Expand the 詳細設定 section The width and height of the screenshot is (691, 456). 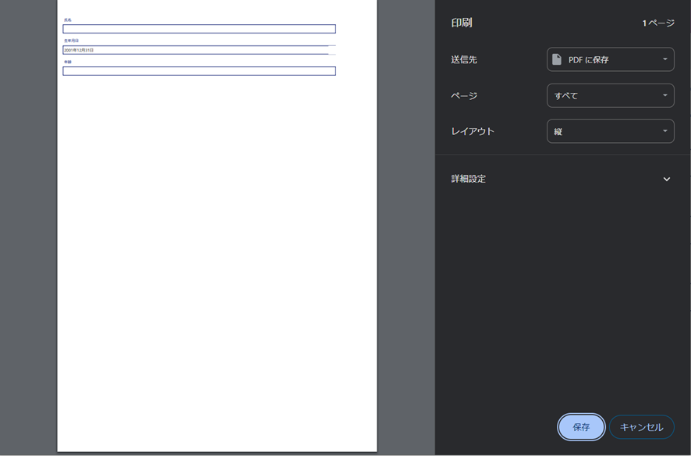(x=666, y=179)
